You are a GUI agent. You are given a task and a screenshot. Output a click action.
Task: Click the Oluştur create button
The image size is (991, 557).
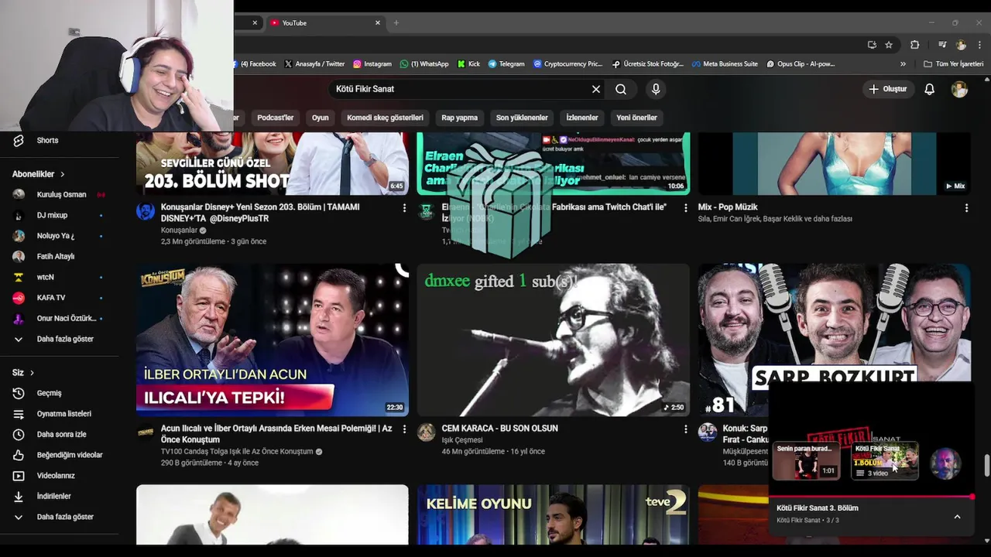887,89
